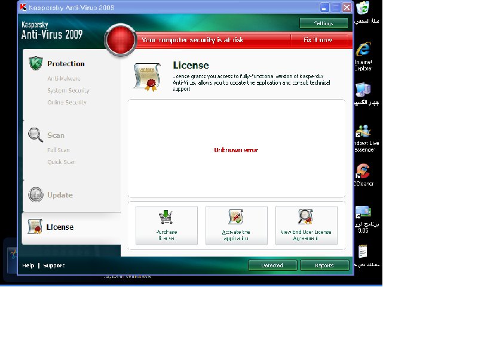Click the License heading text
478x358 pixels.
(191, 65)
